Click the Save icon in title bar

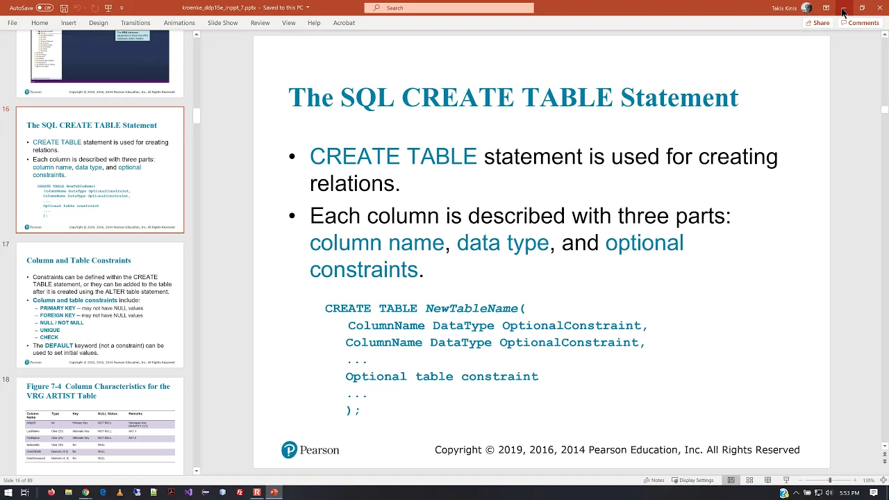pos(64,8)
